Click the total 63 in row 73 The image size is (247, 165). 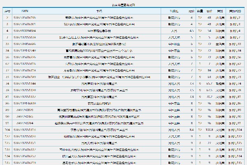(x=209, y=77)
